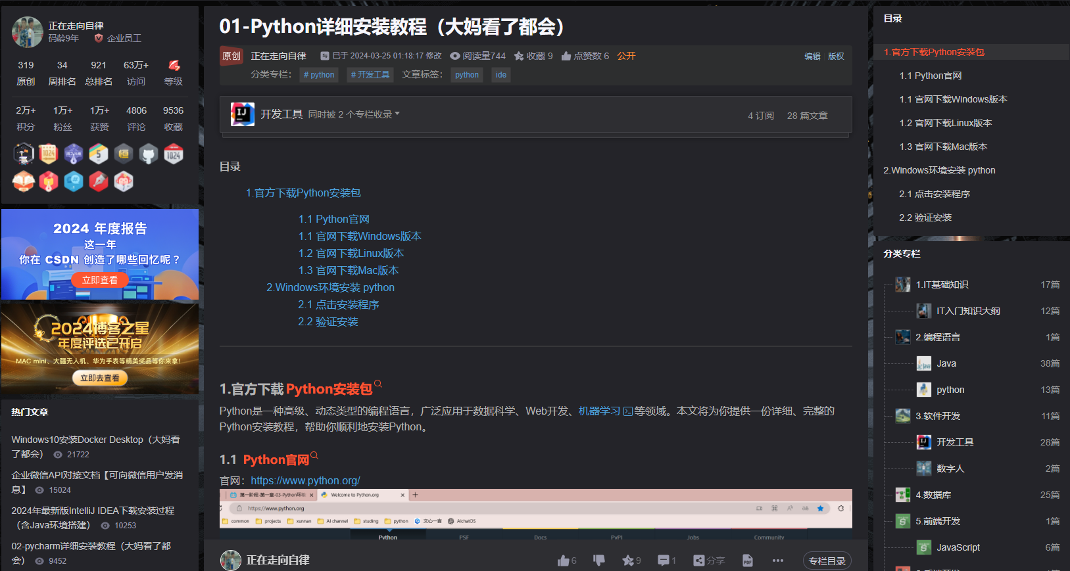The image size is (1070, 571).
Task: Jump to 1.1 官网下载Windows版本 in article contents
Action: point(360,236)
